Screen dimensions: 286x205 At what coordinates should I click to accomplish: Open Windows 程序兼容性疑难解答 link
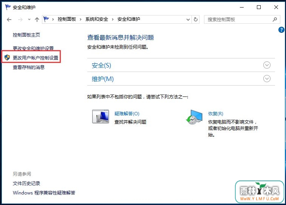pyautogui.click(x=44, y=193)
